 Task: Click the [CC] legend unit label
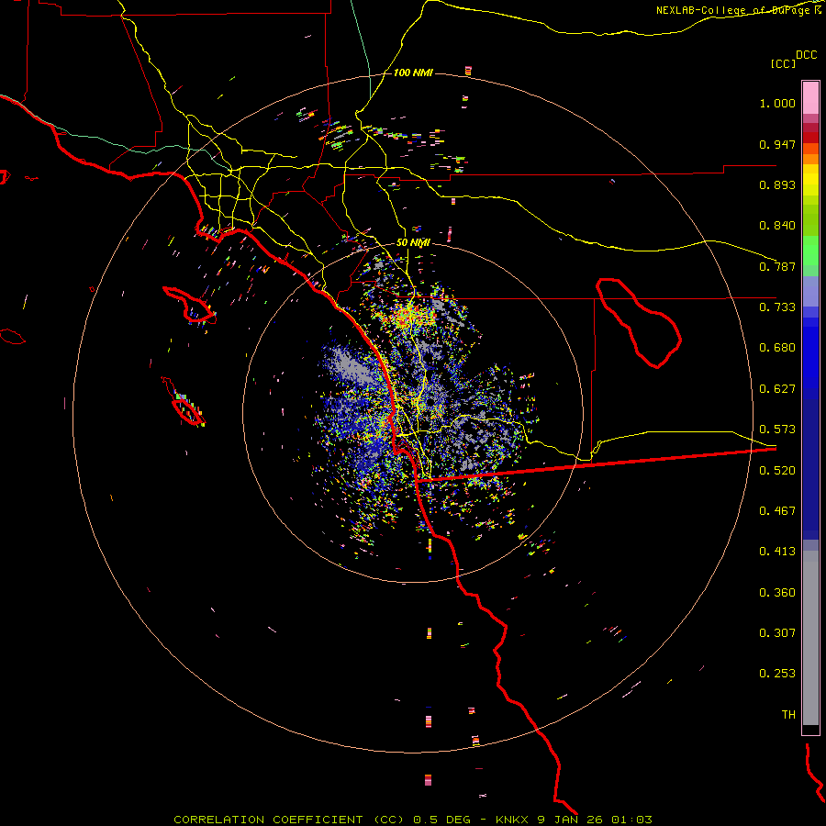783,63
